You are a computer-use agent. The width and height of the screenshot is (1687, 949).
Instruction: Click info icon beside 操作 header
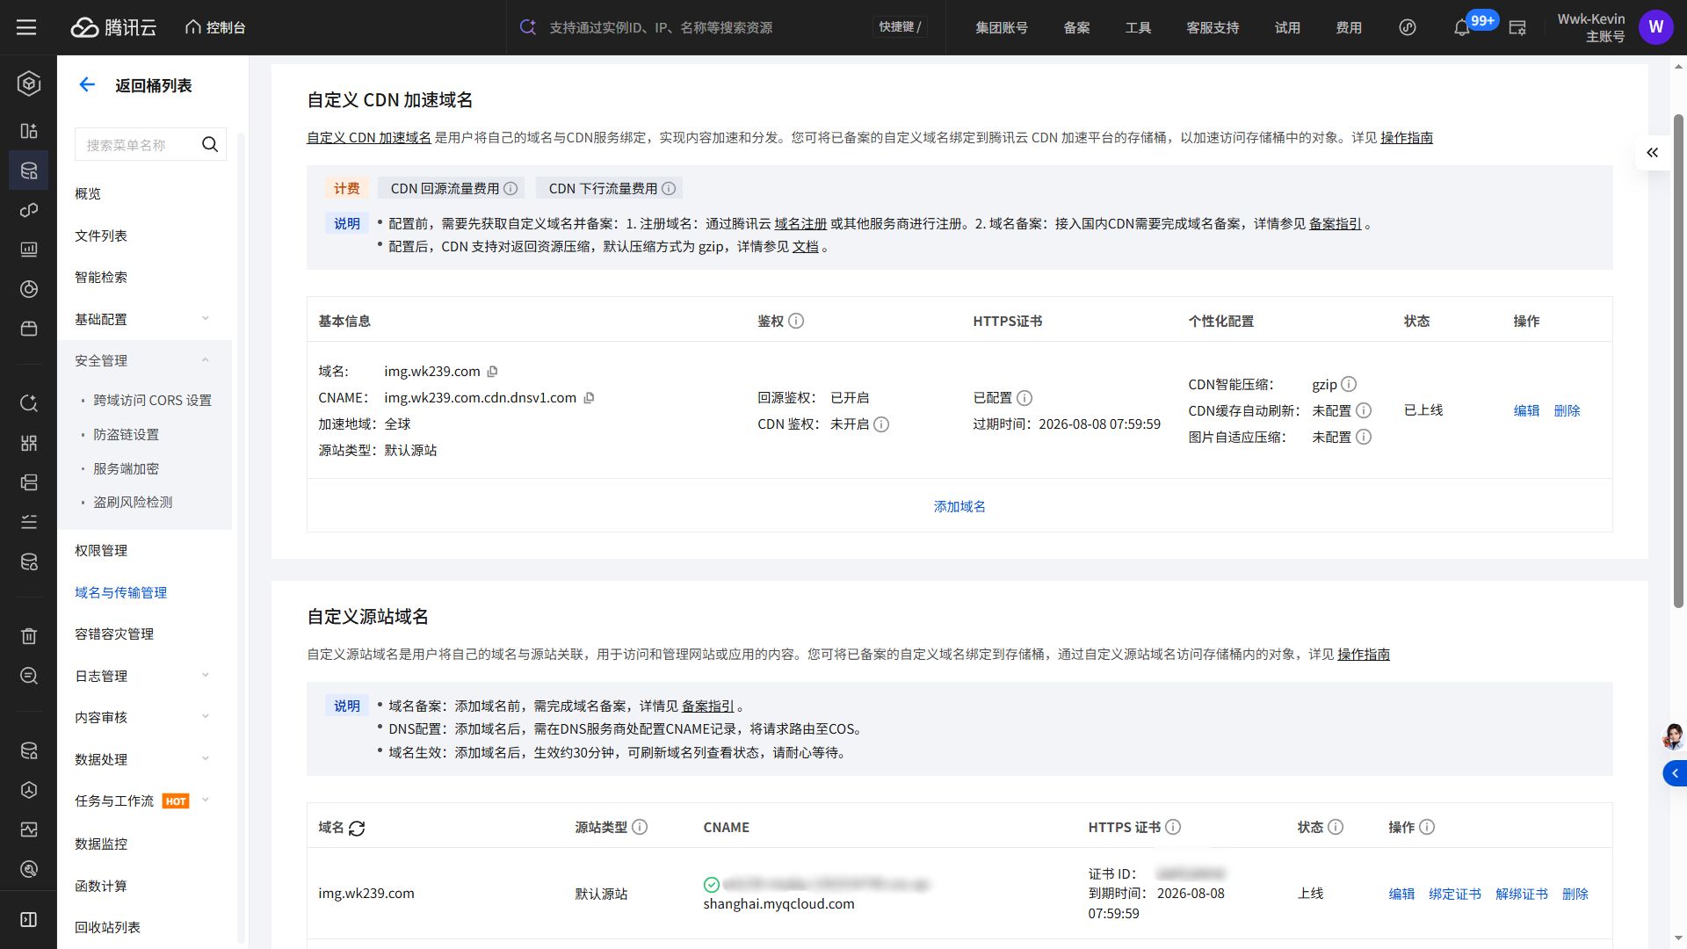coord(1427,827)
